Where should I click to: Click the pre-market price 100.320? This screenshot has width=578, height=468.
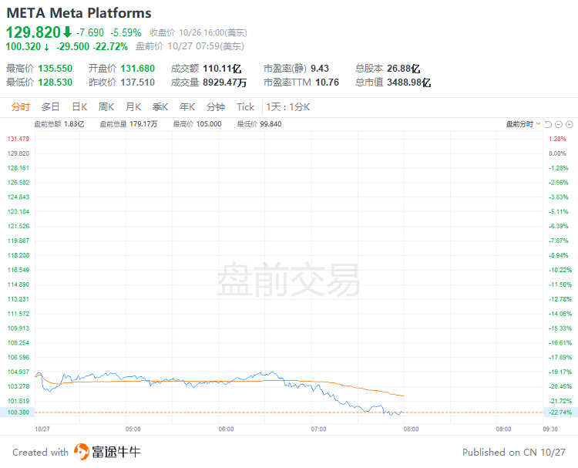pos(23,46)
